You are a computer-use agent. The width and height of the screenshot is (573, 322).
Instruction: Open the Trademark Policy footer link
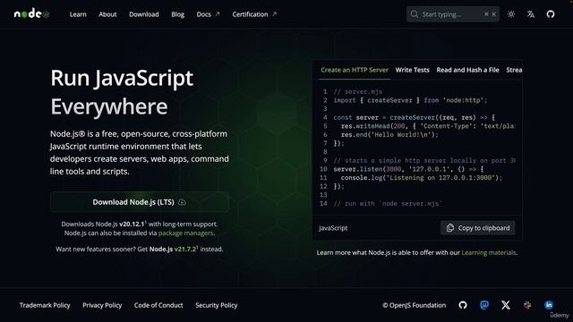coord(45,305)
